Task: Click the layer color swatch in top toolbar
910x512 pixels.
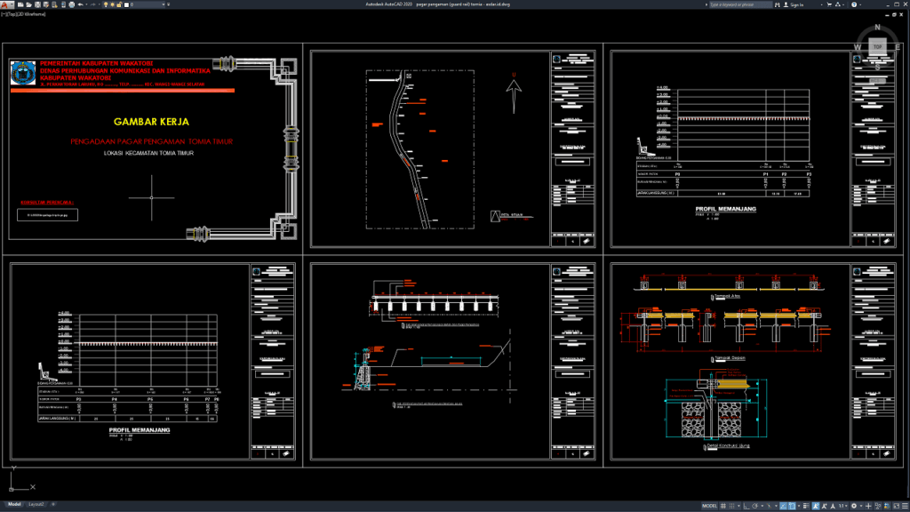Action: tap(127, 5)
